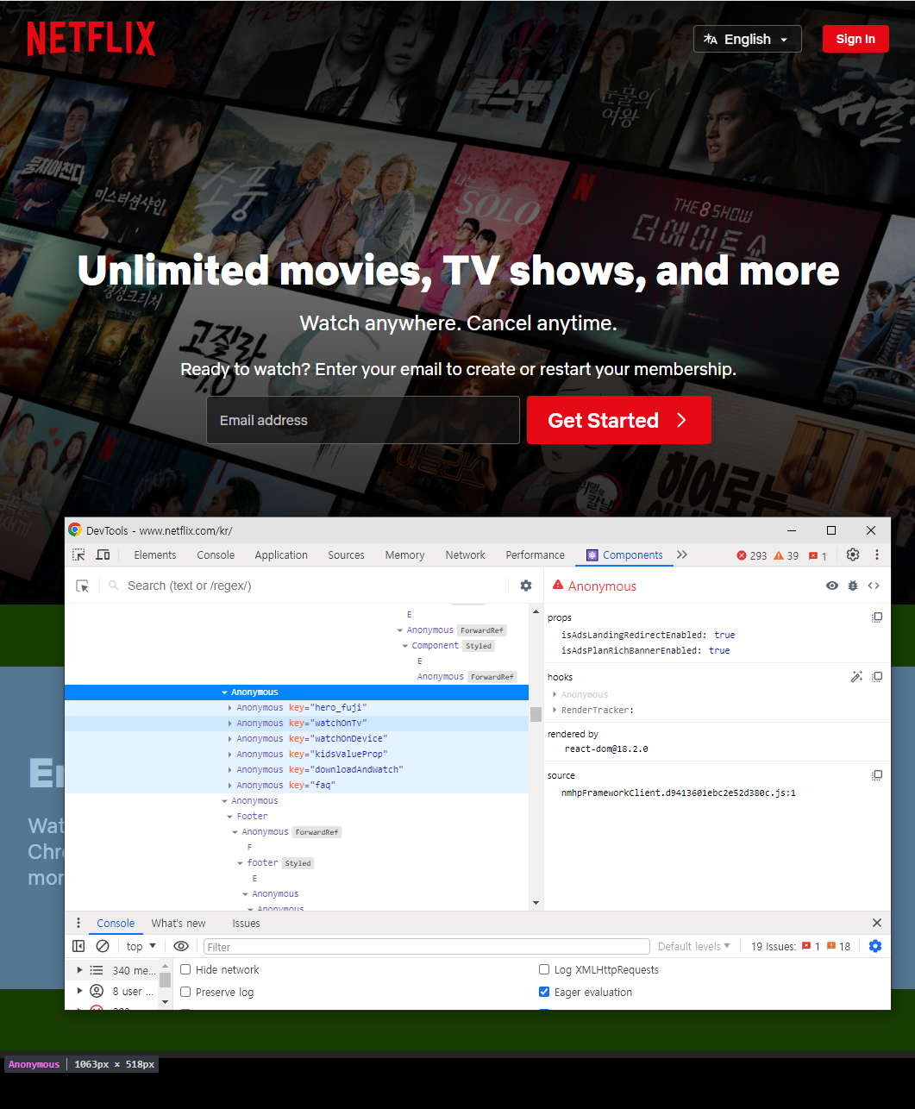Toggle the device toolbar icon in DevTools

click(103, 555)
